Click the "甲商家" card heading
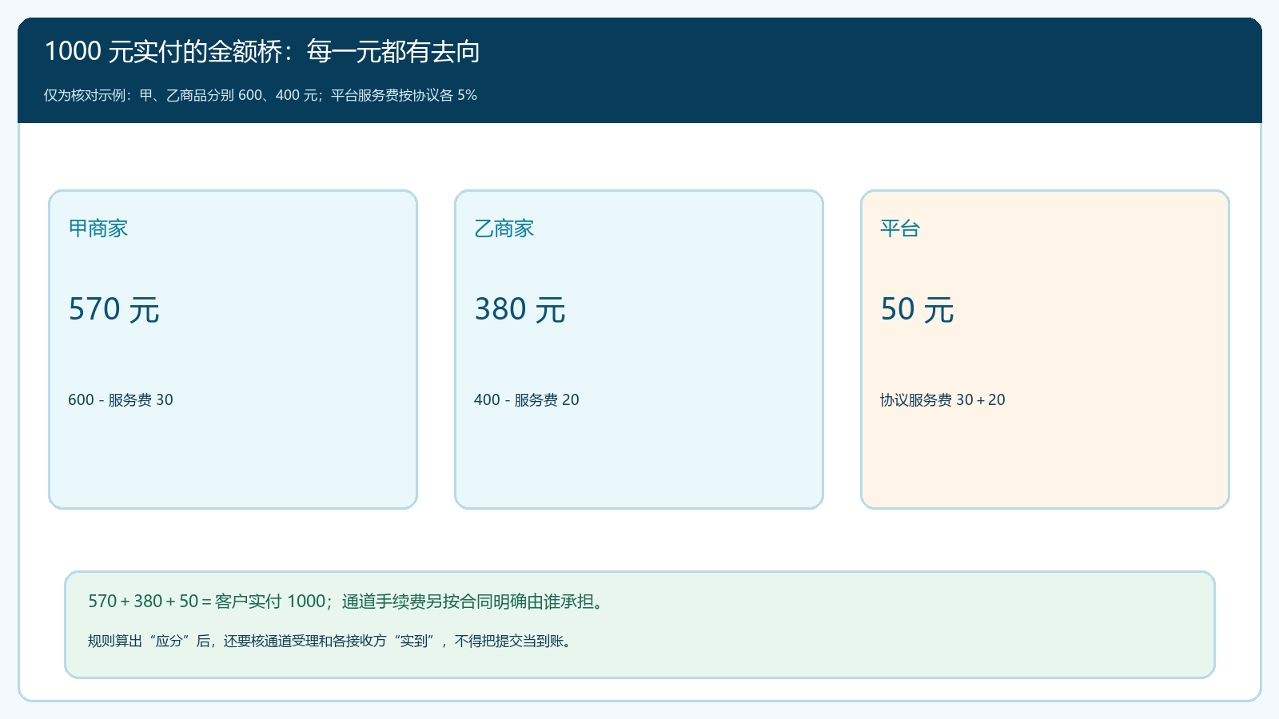Screen dimensions: 1279x719 tap(98, 228)
